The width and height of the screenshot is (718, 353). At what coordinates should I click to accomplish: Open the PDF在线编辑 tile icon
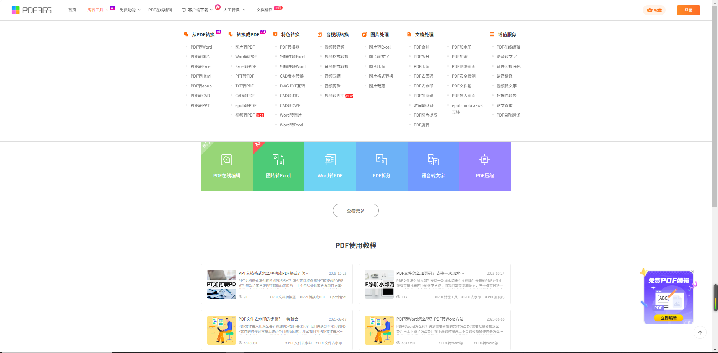tap(226, 160)
